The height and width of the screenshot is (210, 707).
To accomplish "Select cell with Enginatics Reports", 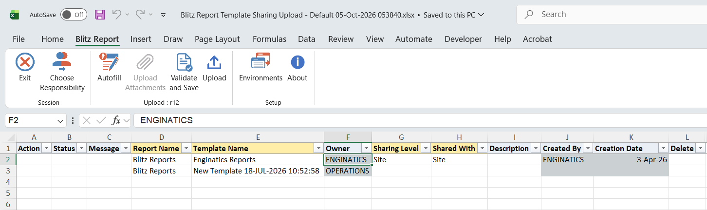I will point(258,159).
